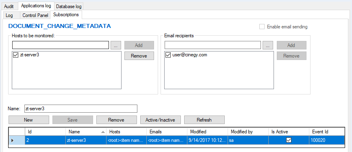Click the Save button
The height and width of the screenshot is (152, 352).
tap(73, 120)
